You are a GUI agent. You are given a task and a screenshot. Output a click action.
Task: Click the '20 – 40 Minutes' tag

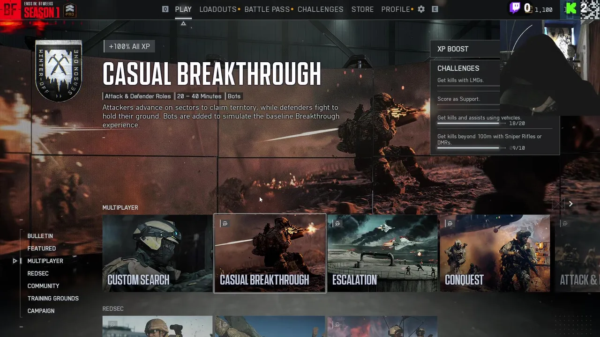pos(199,96)
